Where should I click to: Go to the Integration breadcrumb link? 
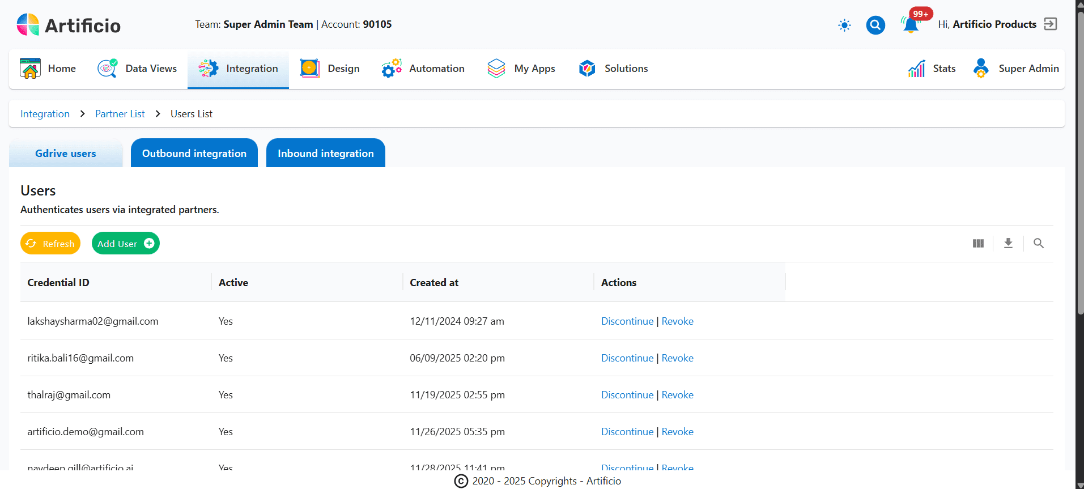click(45, 114)
